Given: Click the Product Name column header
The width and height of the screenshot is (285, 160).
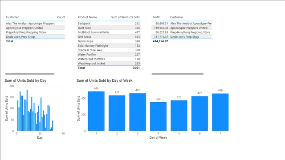Looking at the screenshot, I should click(x=87, y=17).
